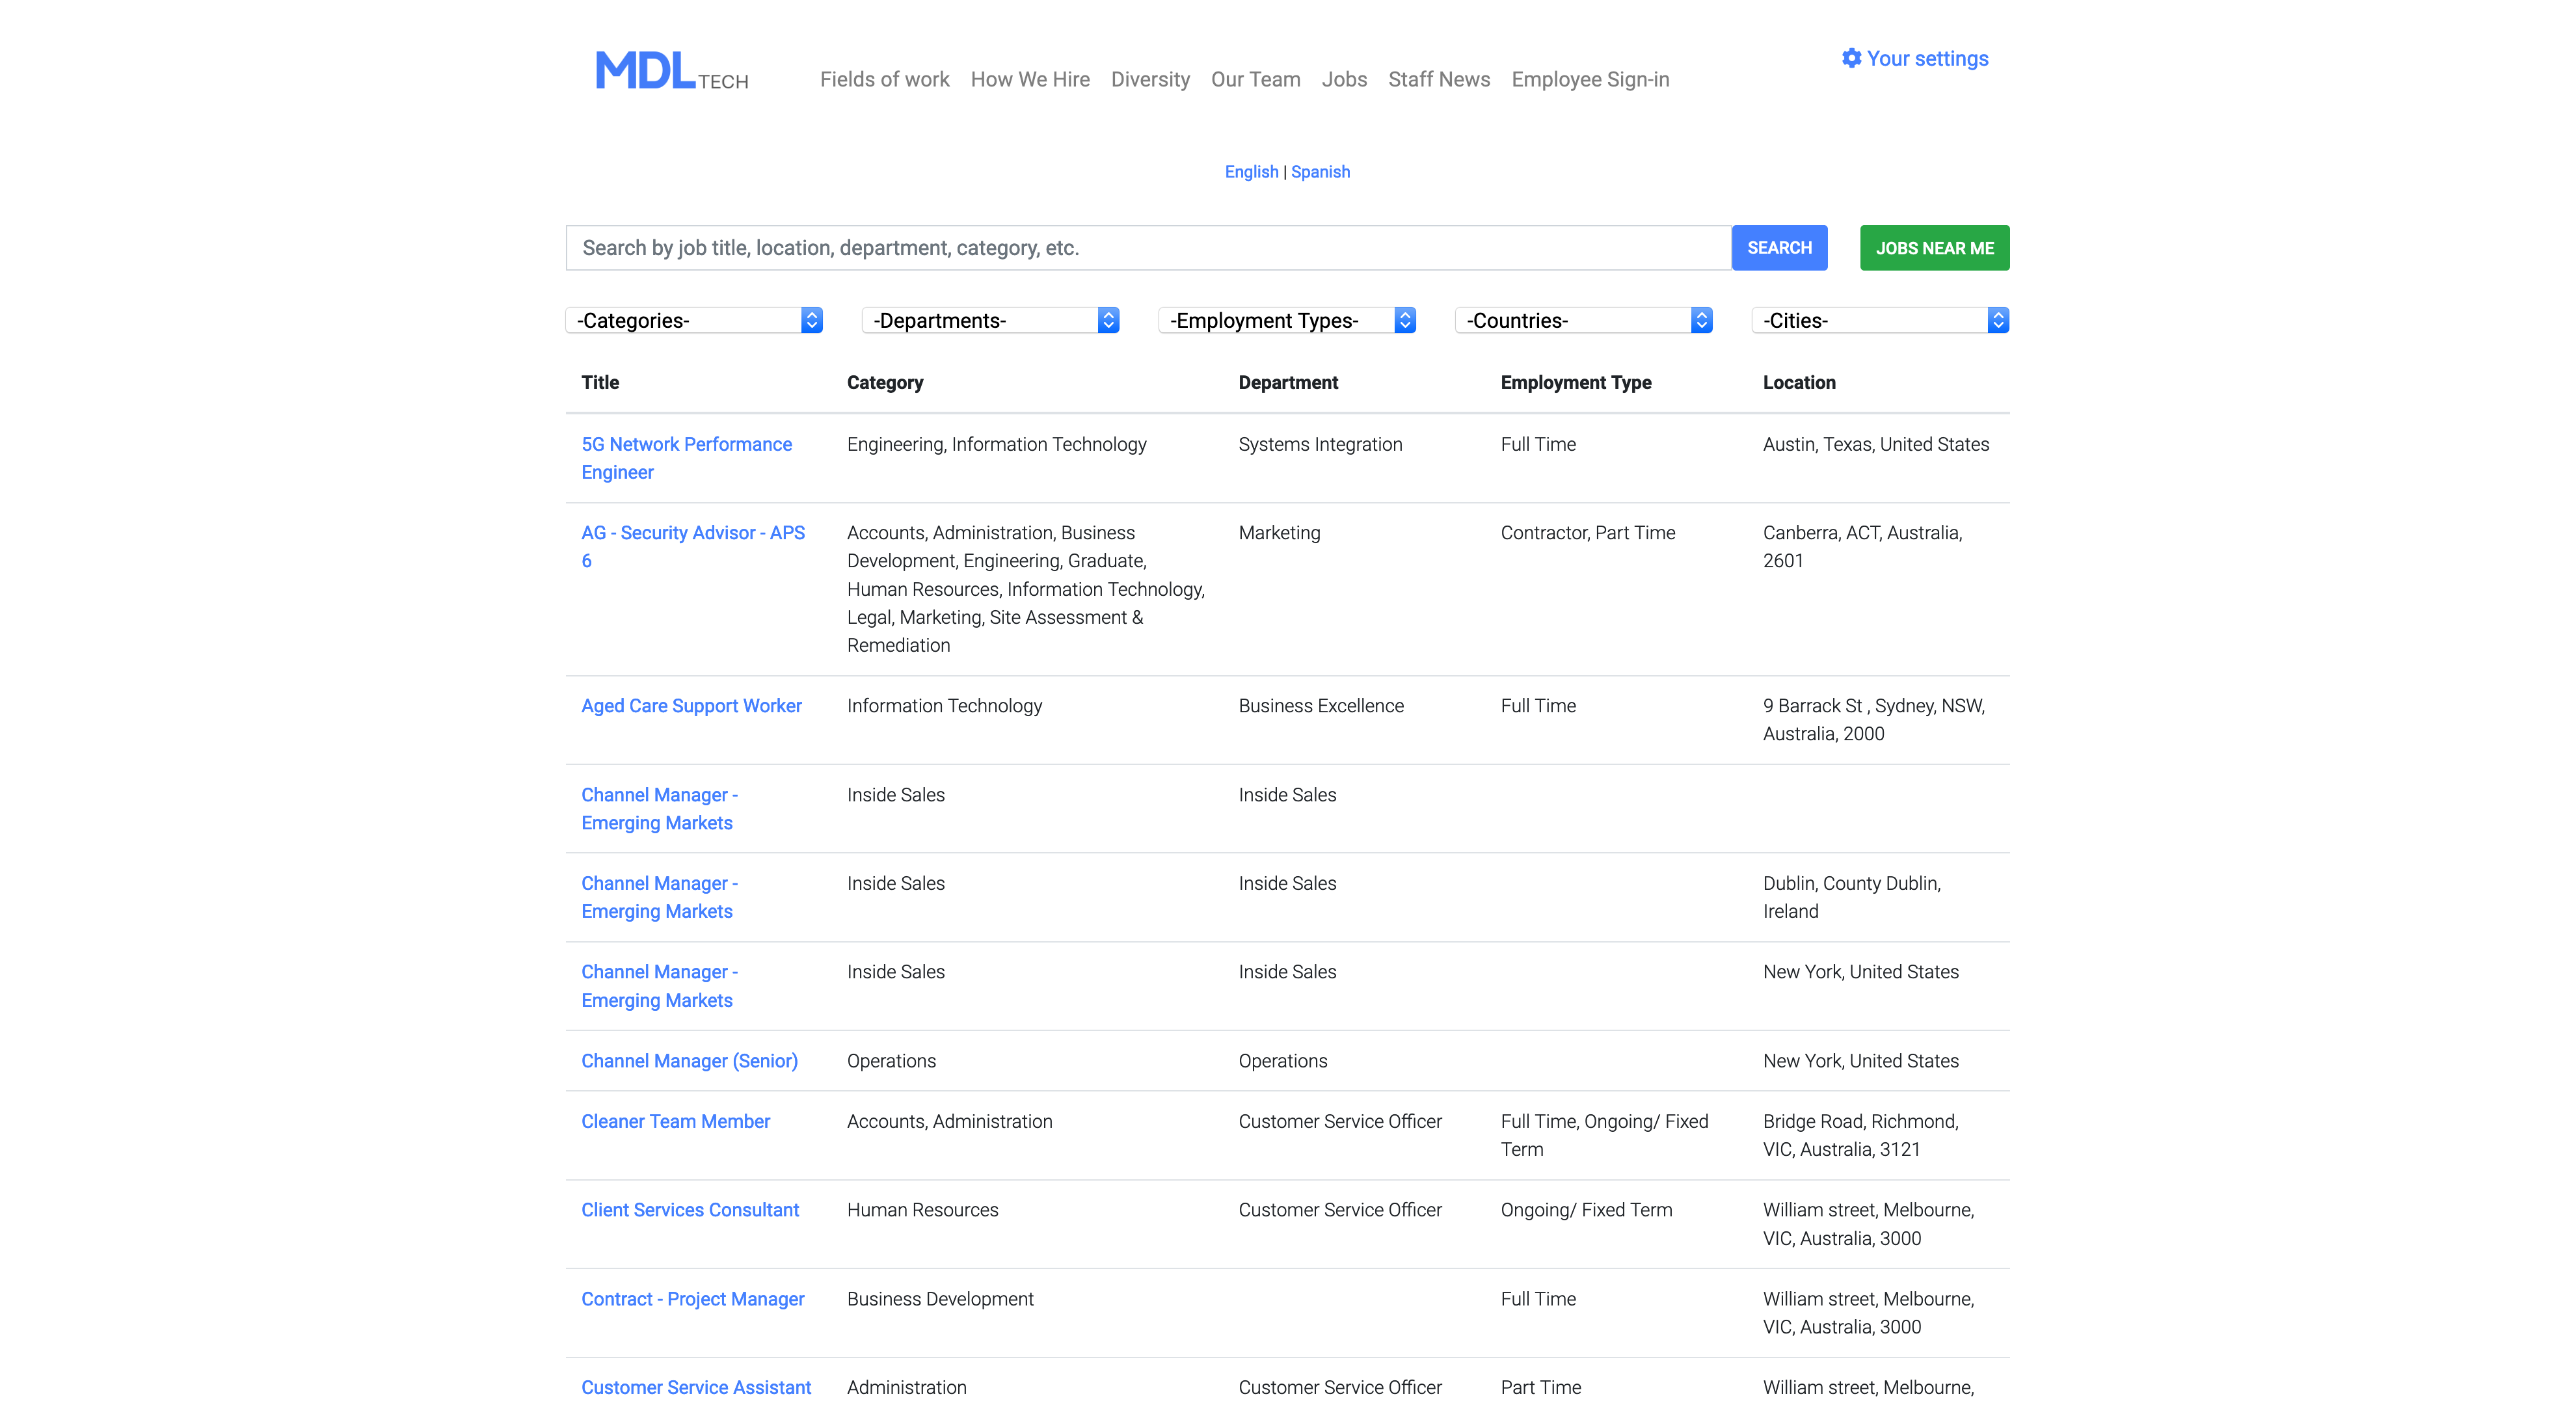Viewport: 2576px width, 1405px height.
Task: Open the Employee Sign-in page
Action: tap(1590, 79)
